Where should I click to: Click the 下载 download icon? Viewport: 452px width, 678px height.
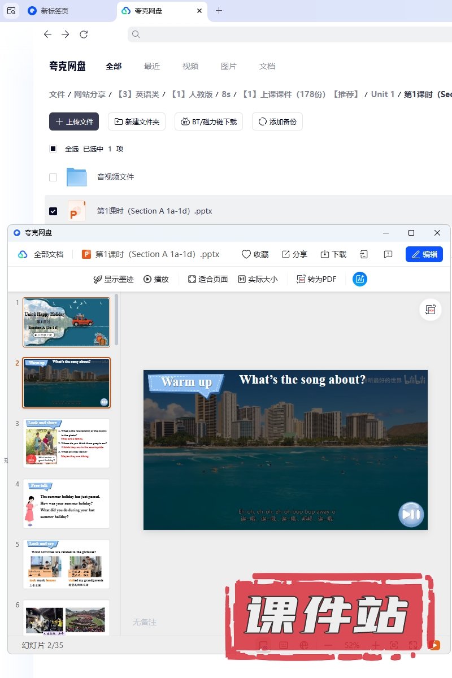[x=325, y=254]
